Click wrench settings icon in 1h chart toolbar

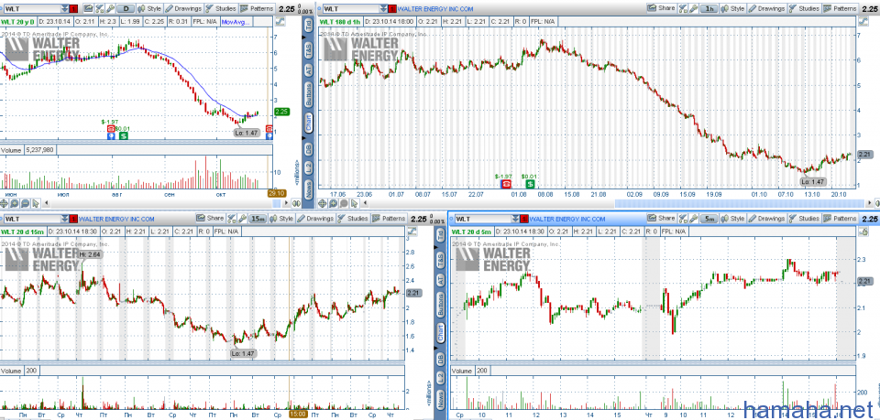pos(694,8)
